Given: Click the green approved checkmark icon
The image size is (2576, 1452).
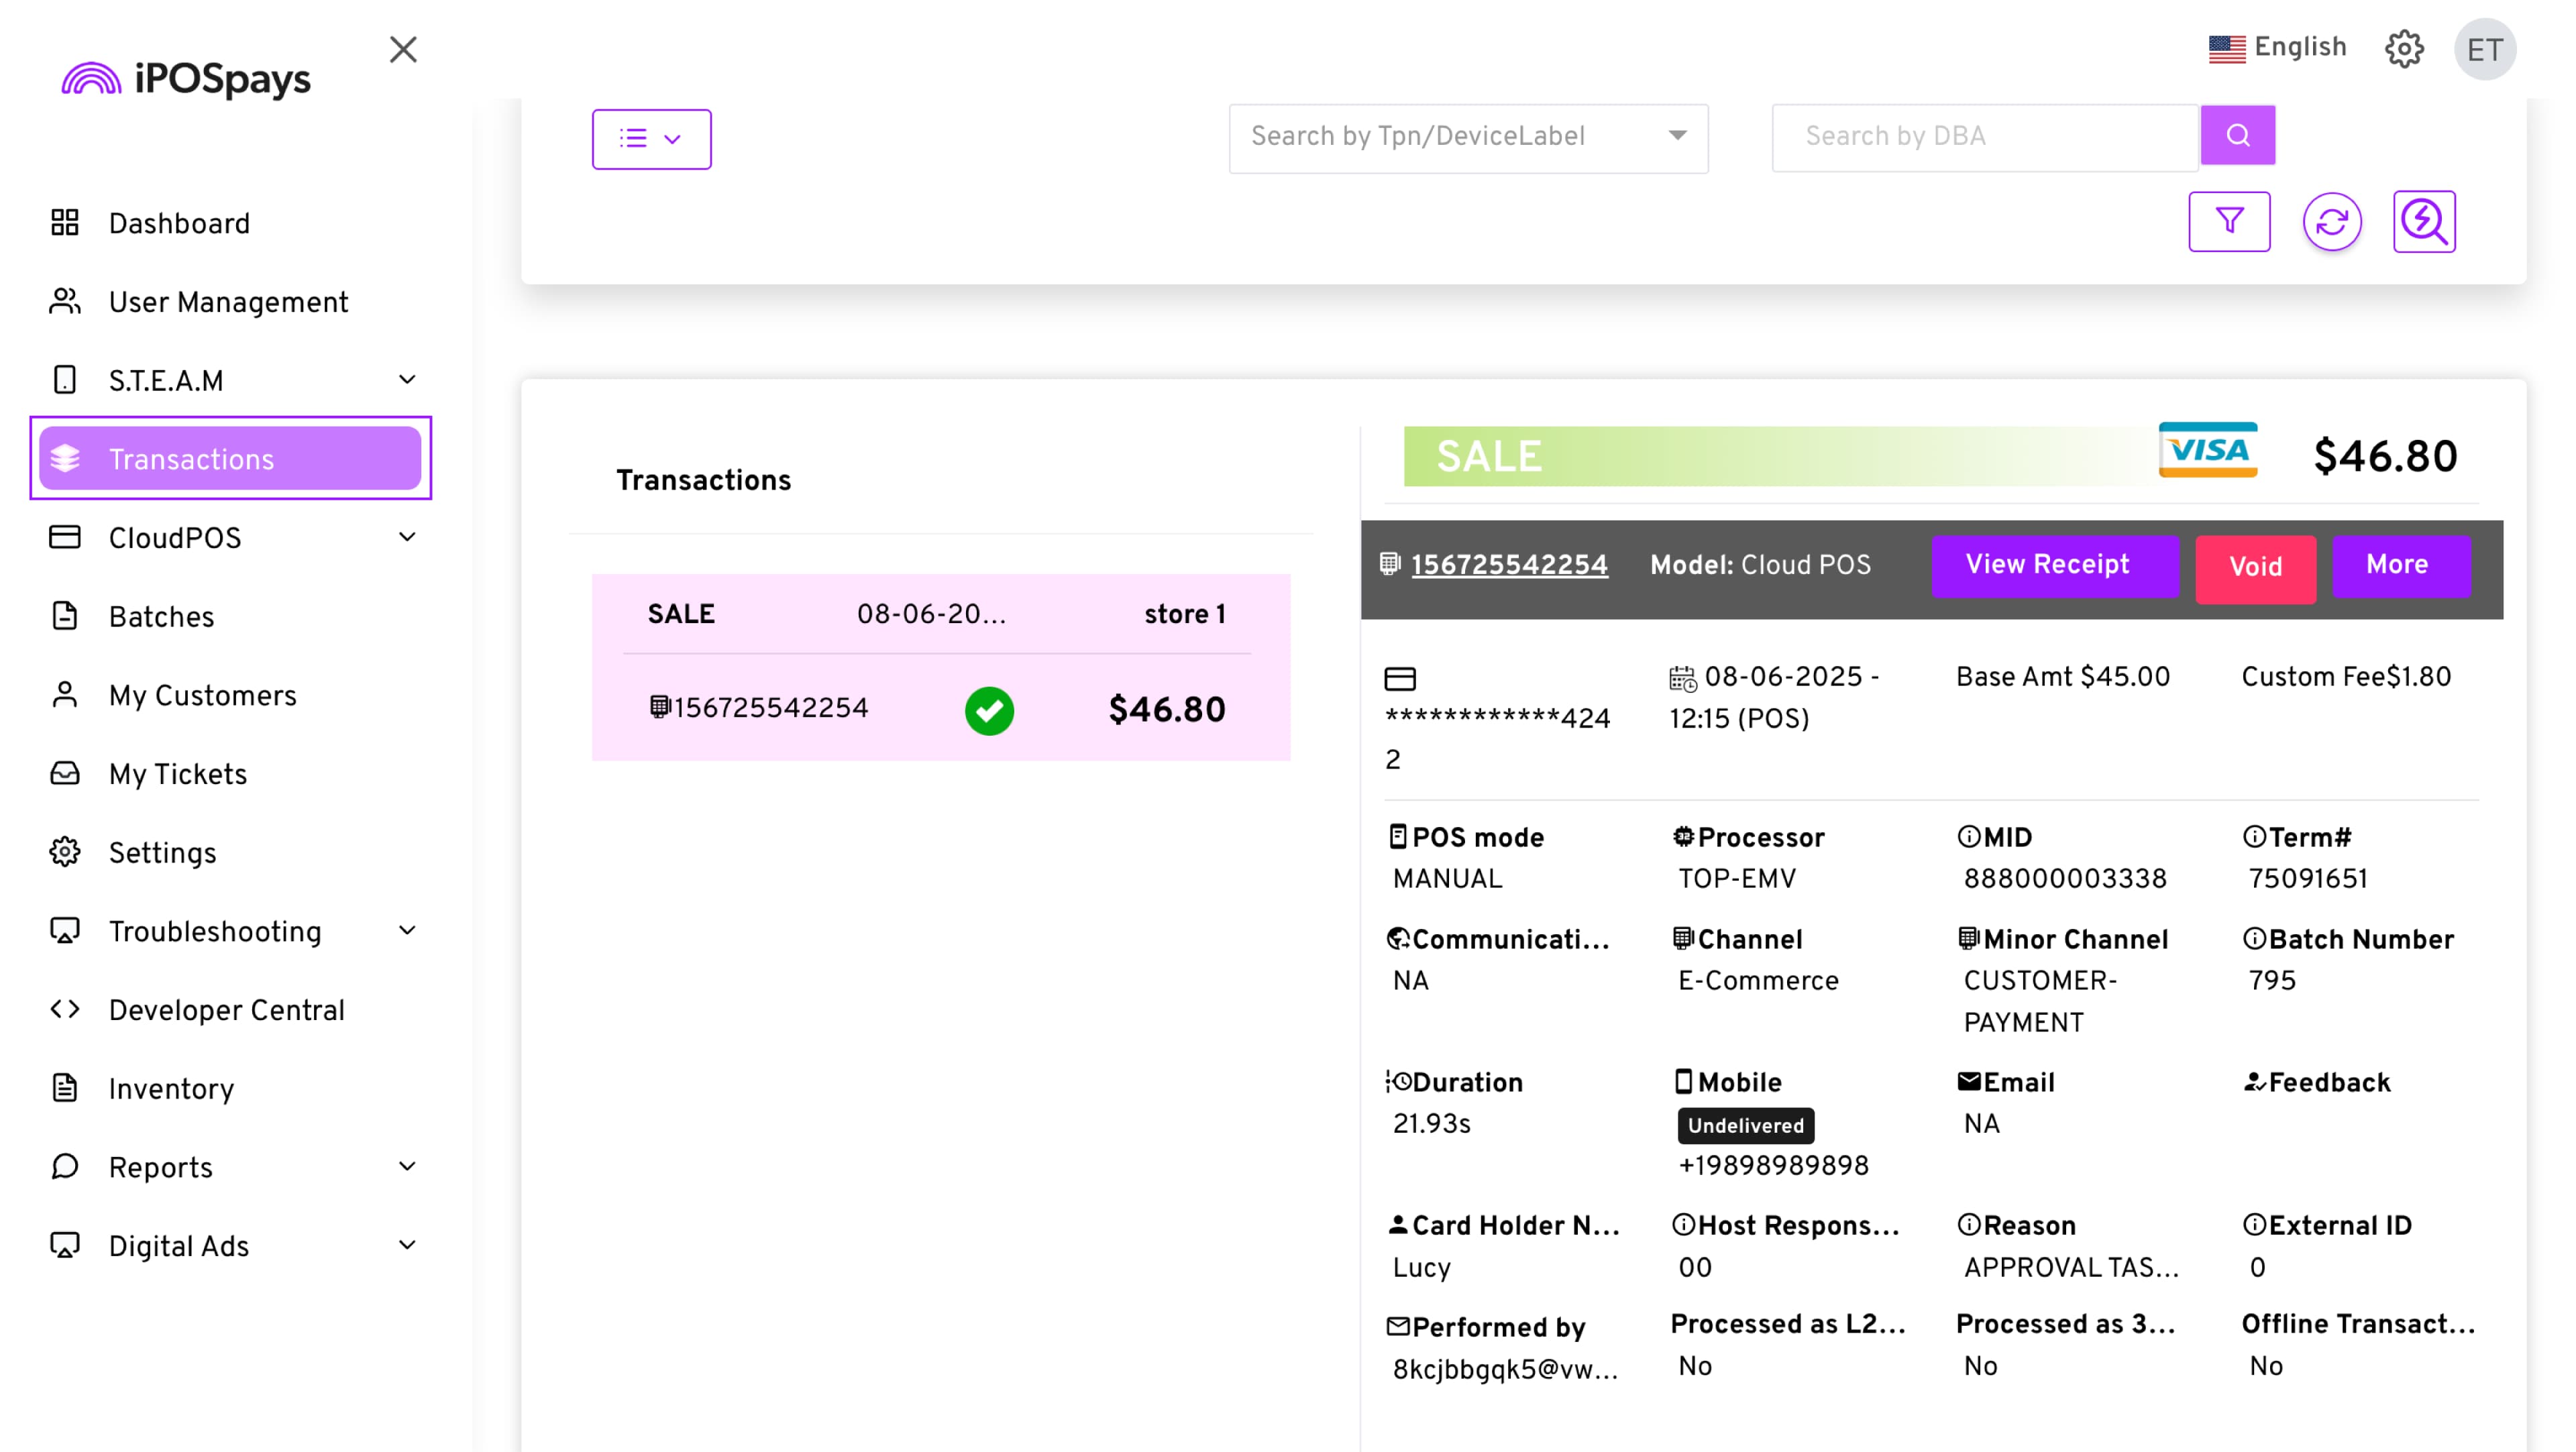Looking at the screenshot, I should (989, 710).
